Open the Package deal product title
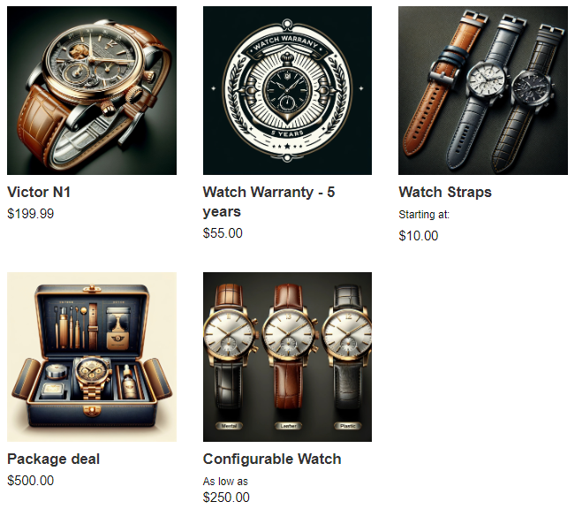The height and width of the screenshot is (509, 575). 54,460
